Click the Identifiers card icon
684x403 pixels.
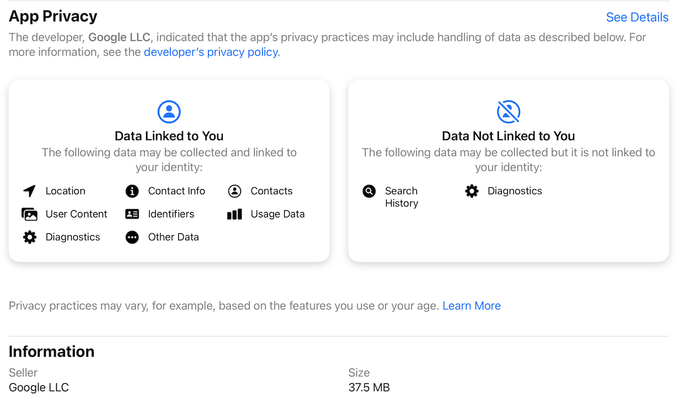pos(132,214)
